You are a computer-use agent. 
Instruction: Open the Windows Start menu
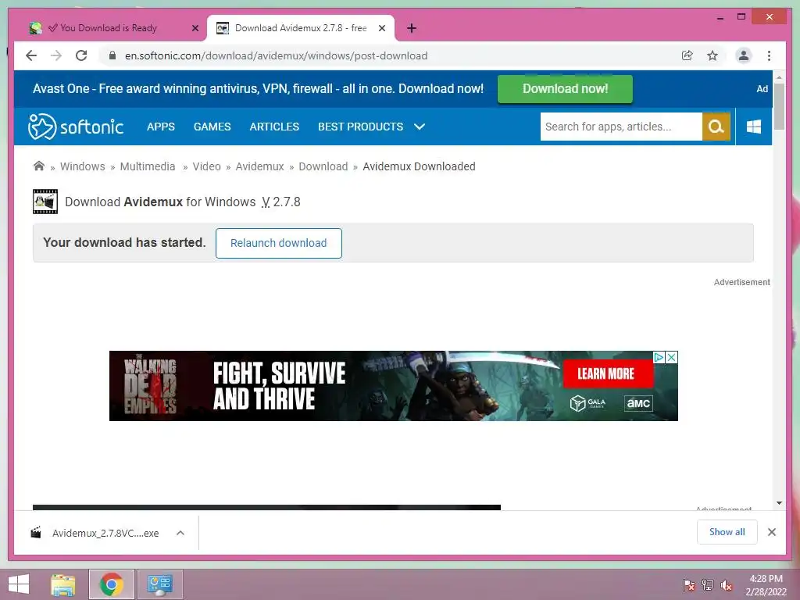point(19,584)
